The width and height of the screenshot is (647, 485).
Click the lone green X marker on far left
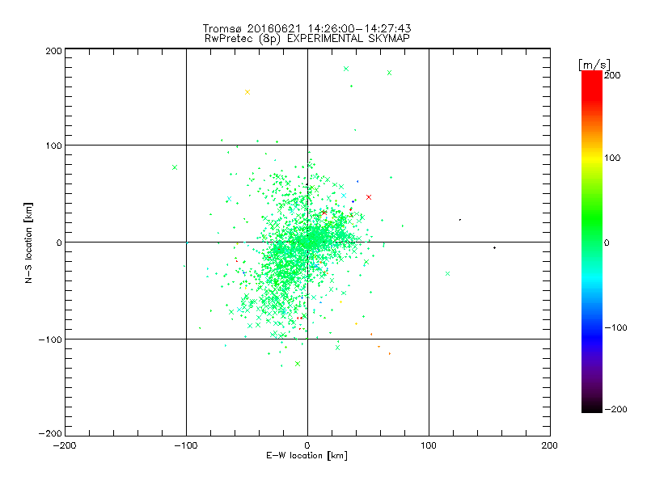(x=175, y=167)
